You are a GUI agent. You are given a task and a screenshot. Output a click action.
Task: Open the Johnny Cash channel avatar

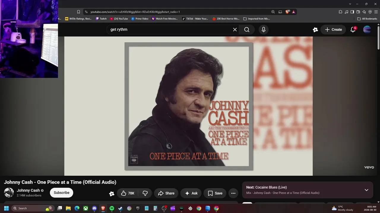coord(9,193)
